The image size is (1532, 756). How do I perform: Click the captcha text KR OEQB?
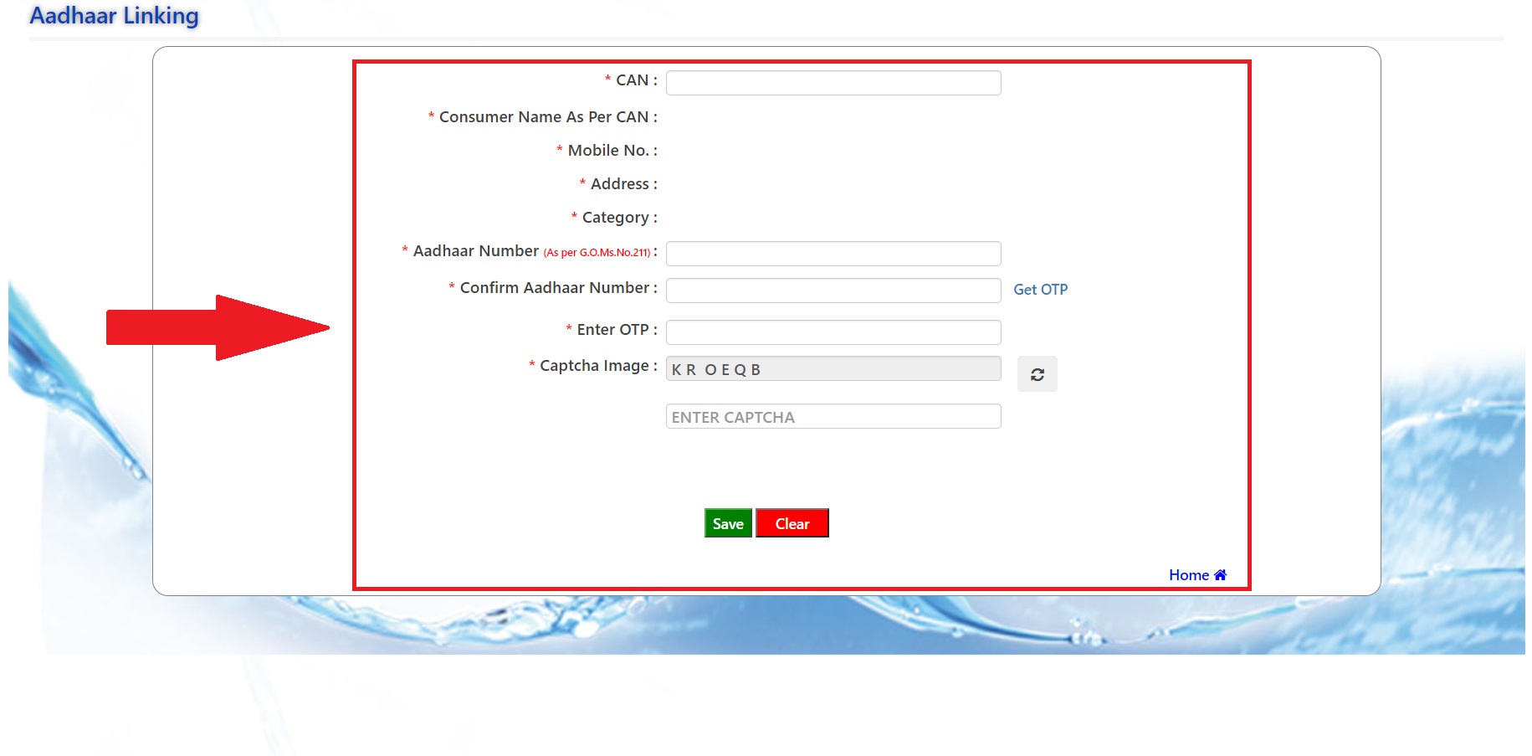point(716,369)
